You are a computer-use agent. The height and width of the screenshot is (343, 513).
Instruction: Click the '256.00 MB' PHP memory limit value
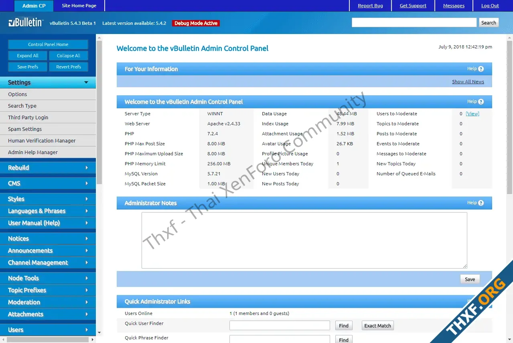click(219, 164)
